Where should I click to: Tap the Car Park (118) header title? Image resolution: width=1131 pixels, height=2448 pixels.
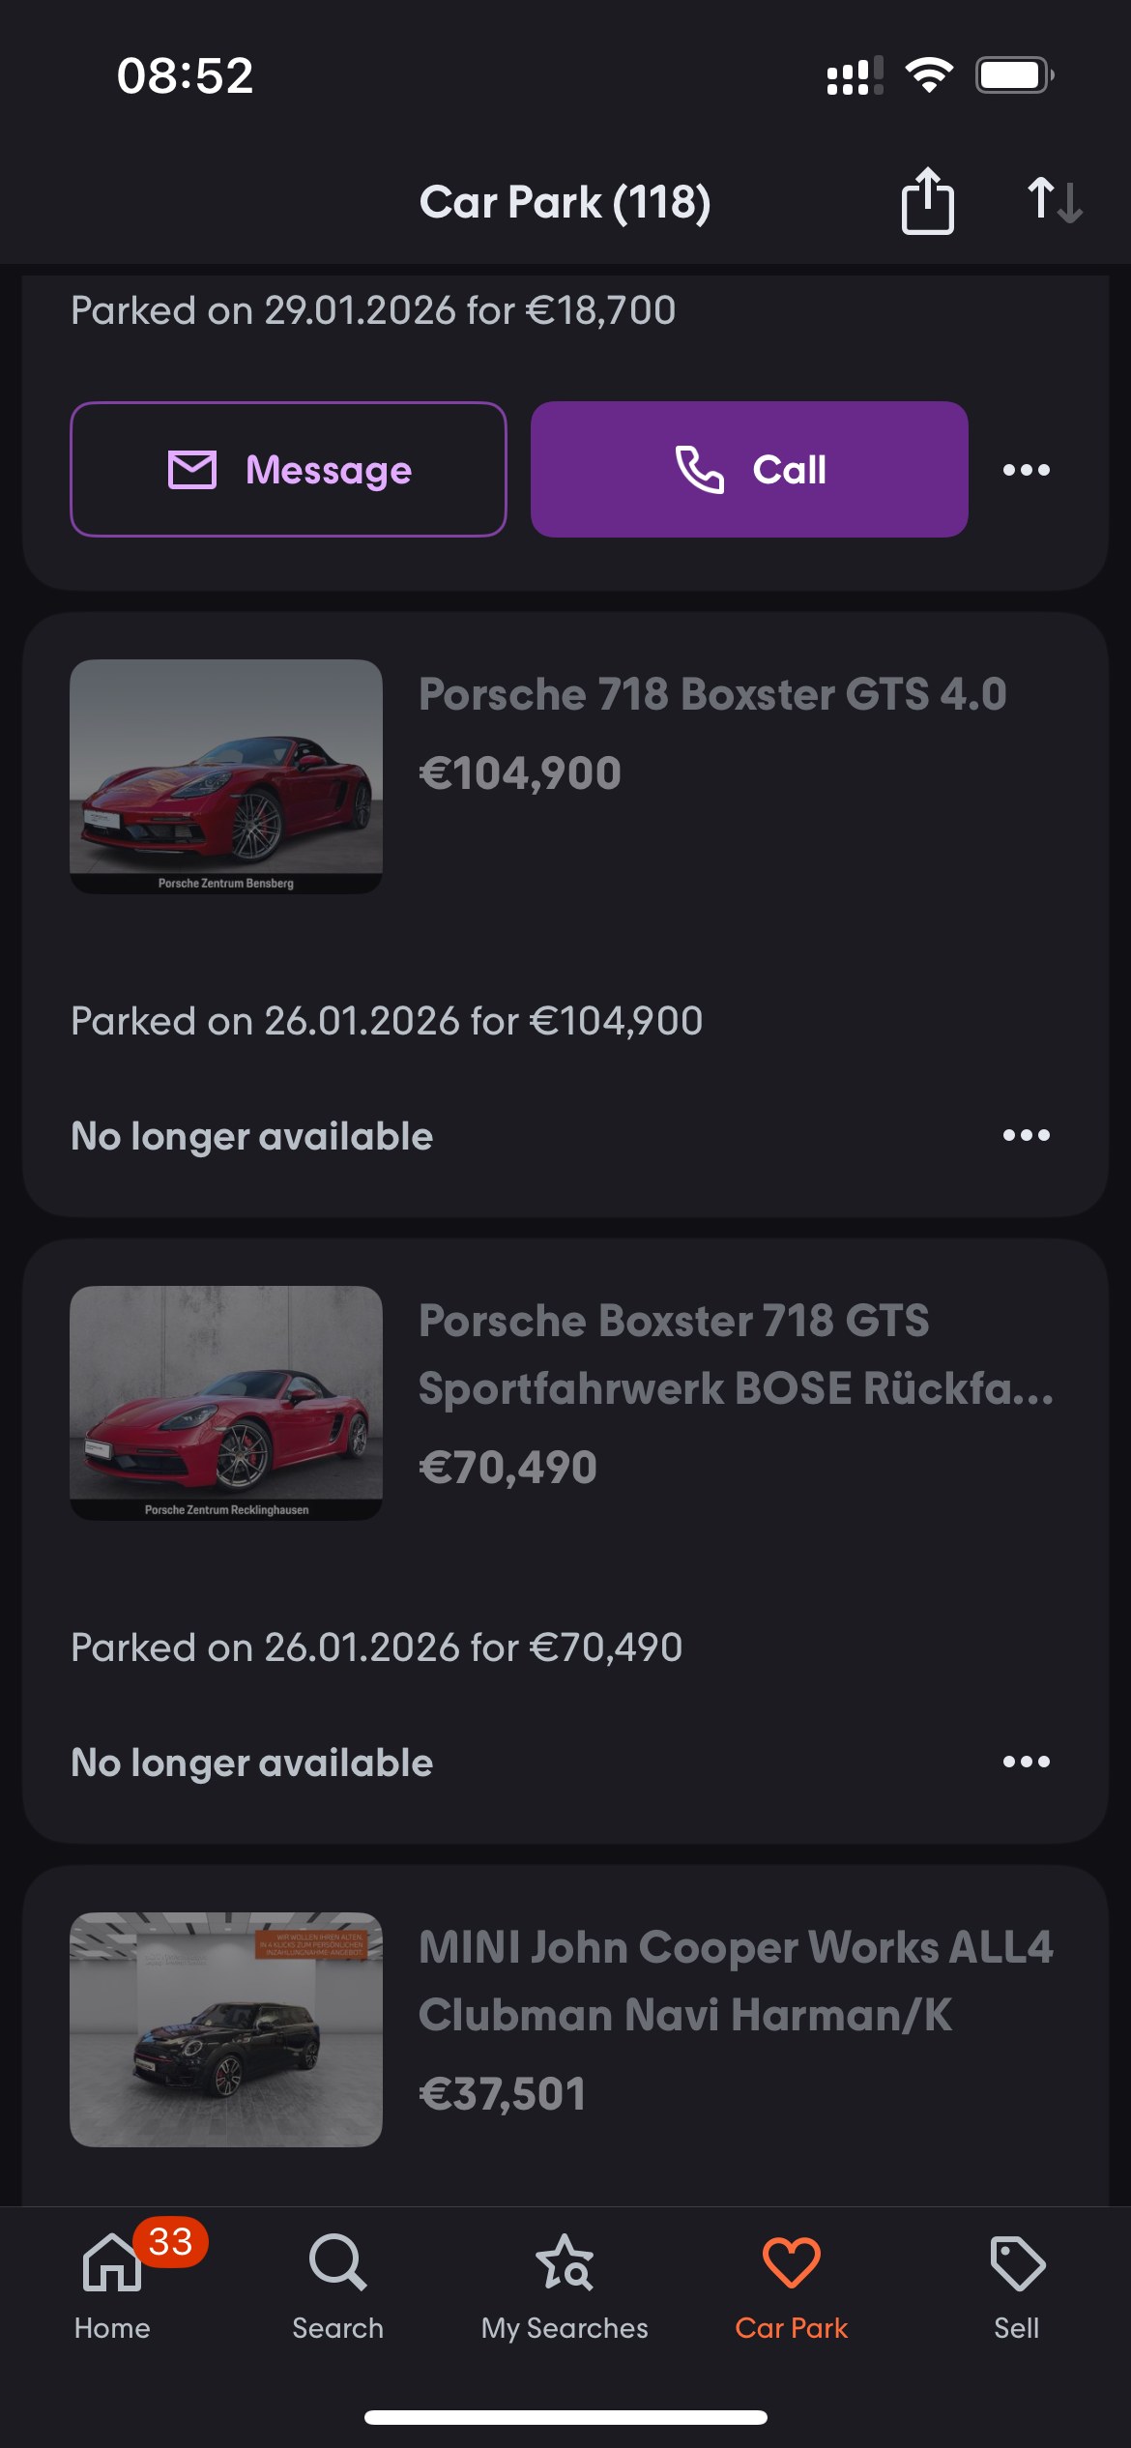pyautogui.click(x=565, y=202)
